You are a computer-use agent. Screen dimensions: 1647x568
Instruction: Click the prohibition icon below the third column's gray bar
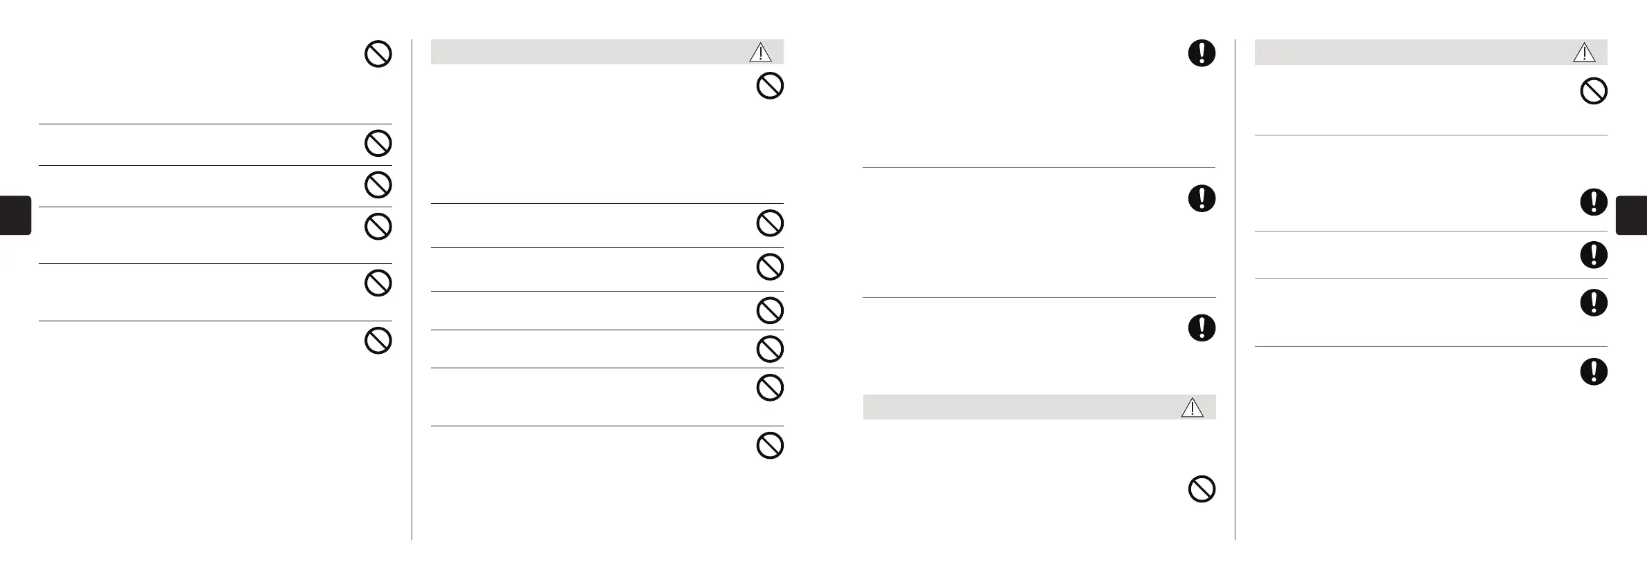point(1202,489)
